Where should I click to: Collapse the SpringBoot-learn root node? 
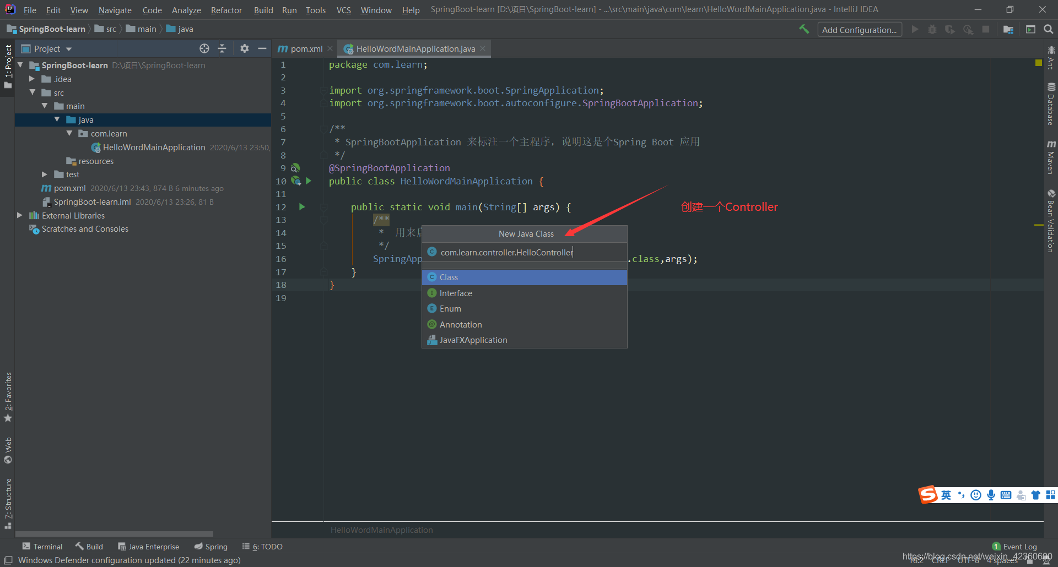tap(20, 65)
